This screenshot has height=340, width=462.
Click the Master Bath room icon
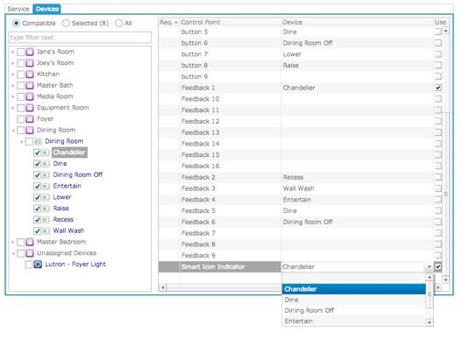click(30, 86)
